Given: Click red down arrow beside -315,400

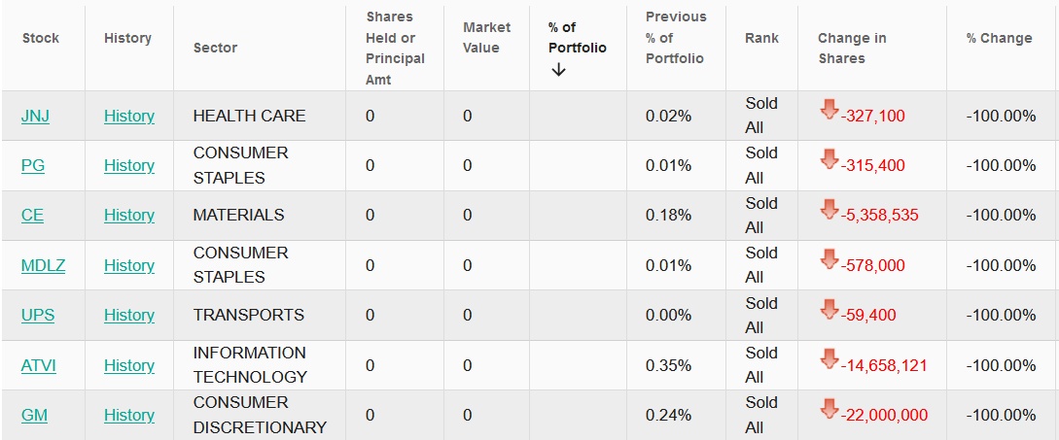Looking at the screenshot, I should click(x=829, y=158).
